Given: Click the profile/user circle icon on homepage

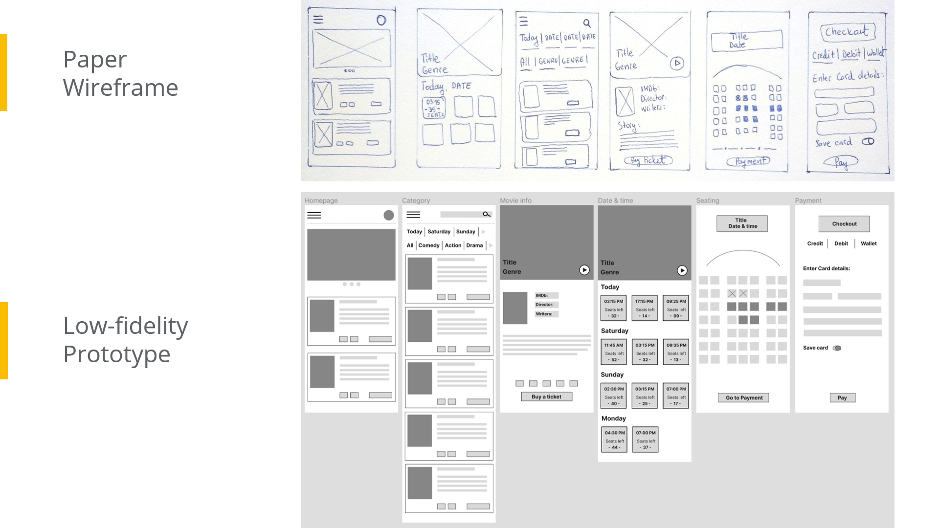Looking at the screenshot, I should tap(389, 215).
